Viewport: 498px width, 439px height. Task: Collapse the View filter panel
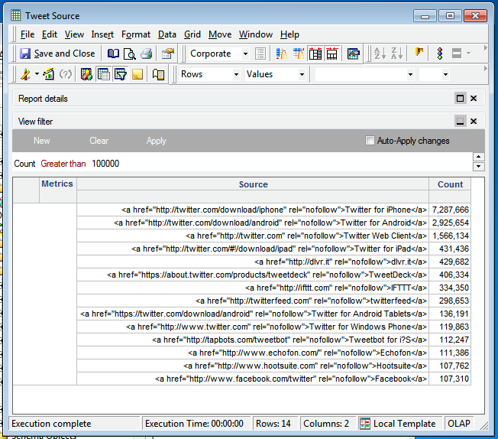click(460, 121)
